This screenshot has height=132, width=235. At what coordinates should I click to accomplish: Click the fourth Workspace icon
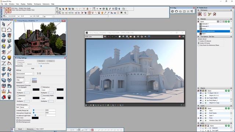(214, 14)
